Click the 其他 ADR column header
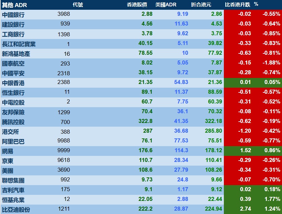The image size is (282, 214). (x=14, y=5)
